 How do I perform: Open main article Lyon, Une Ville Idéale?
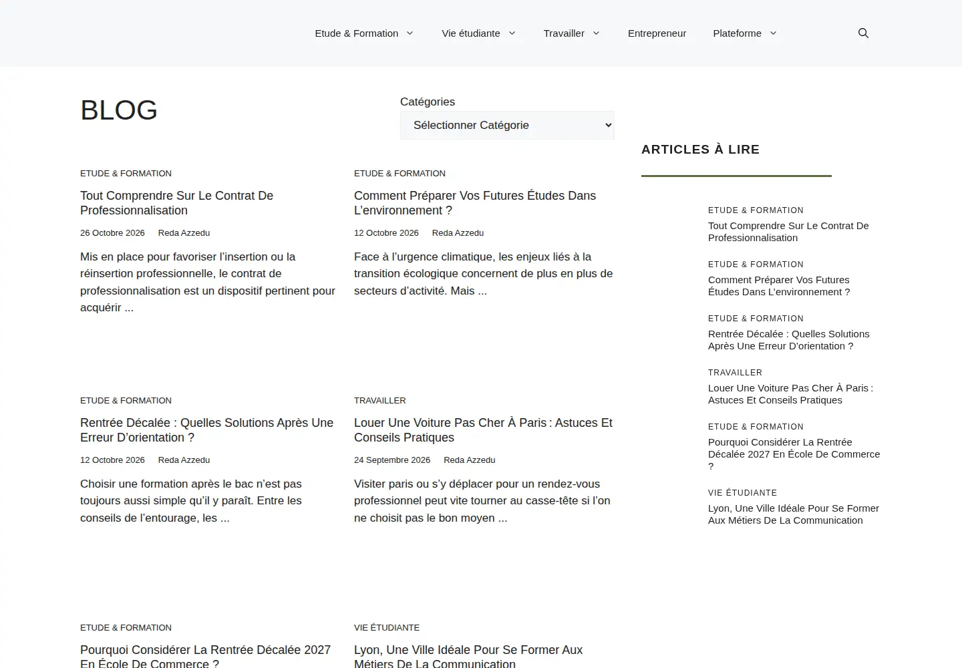point(468,657)
